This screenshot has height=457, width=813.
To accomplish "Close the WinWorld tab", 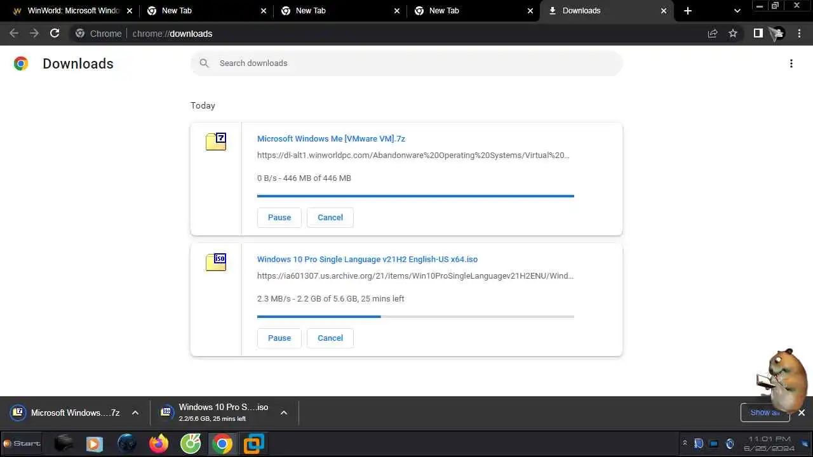I will tap(129, 11).
